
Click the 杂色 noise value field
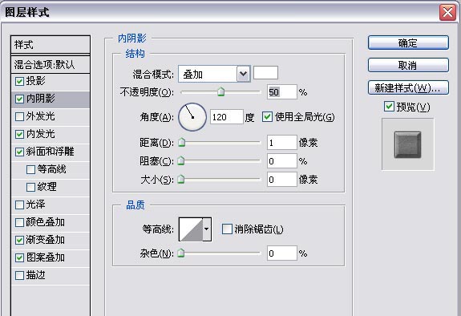click(x=282, y=253)
